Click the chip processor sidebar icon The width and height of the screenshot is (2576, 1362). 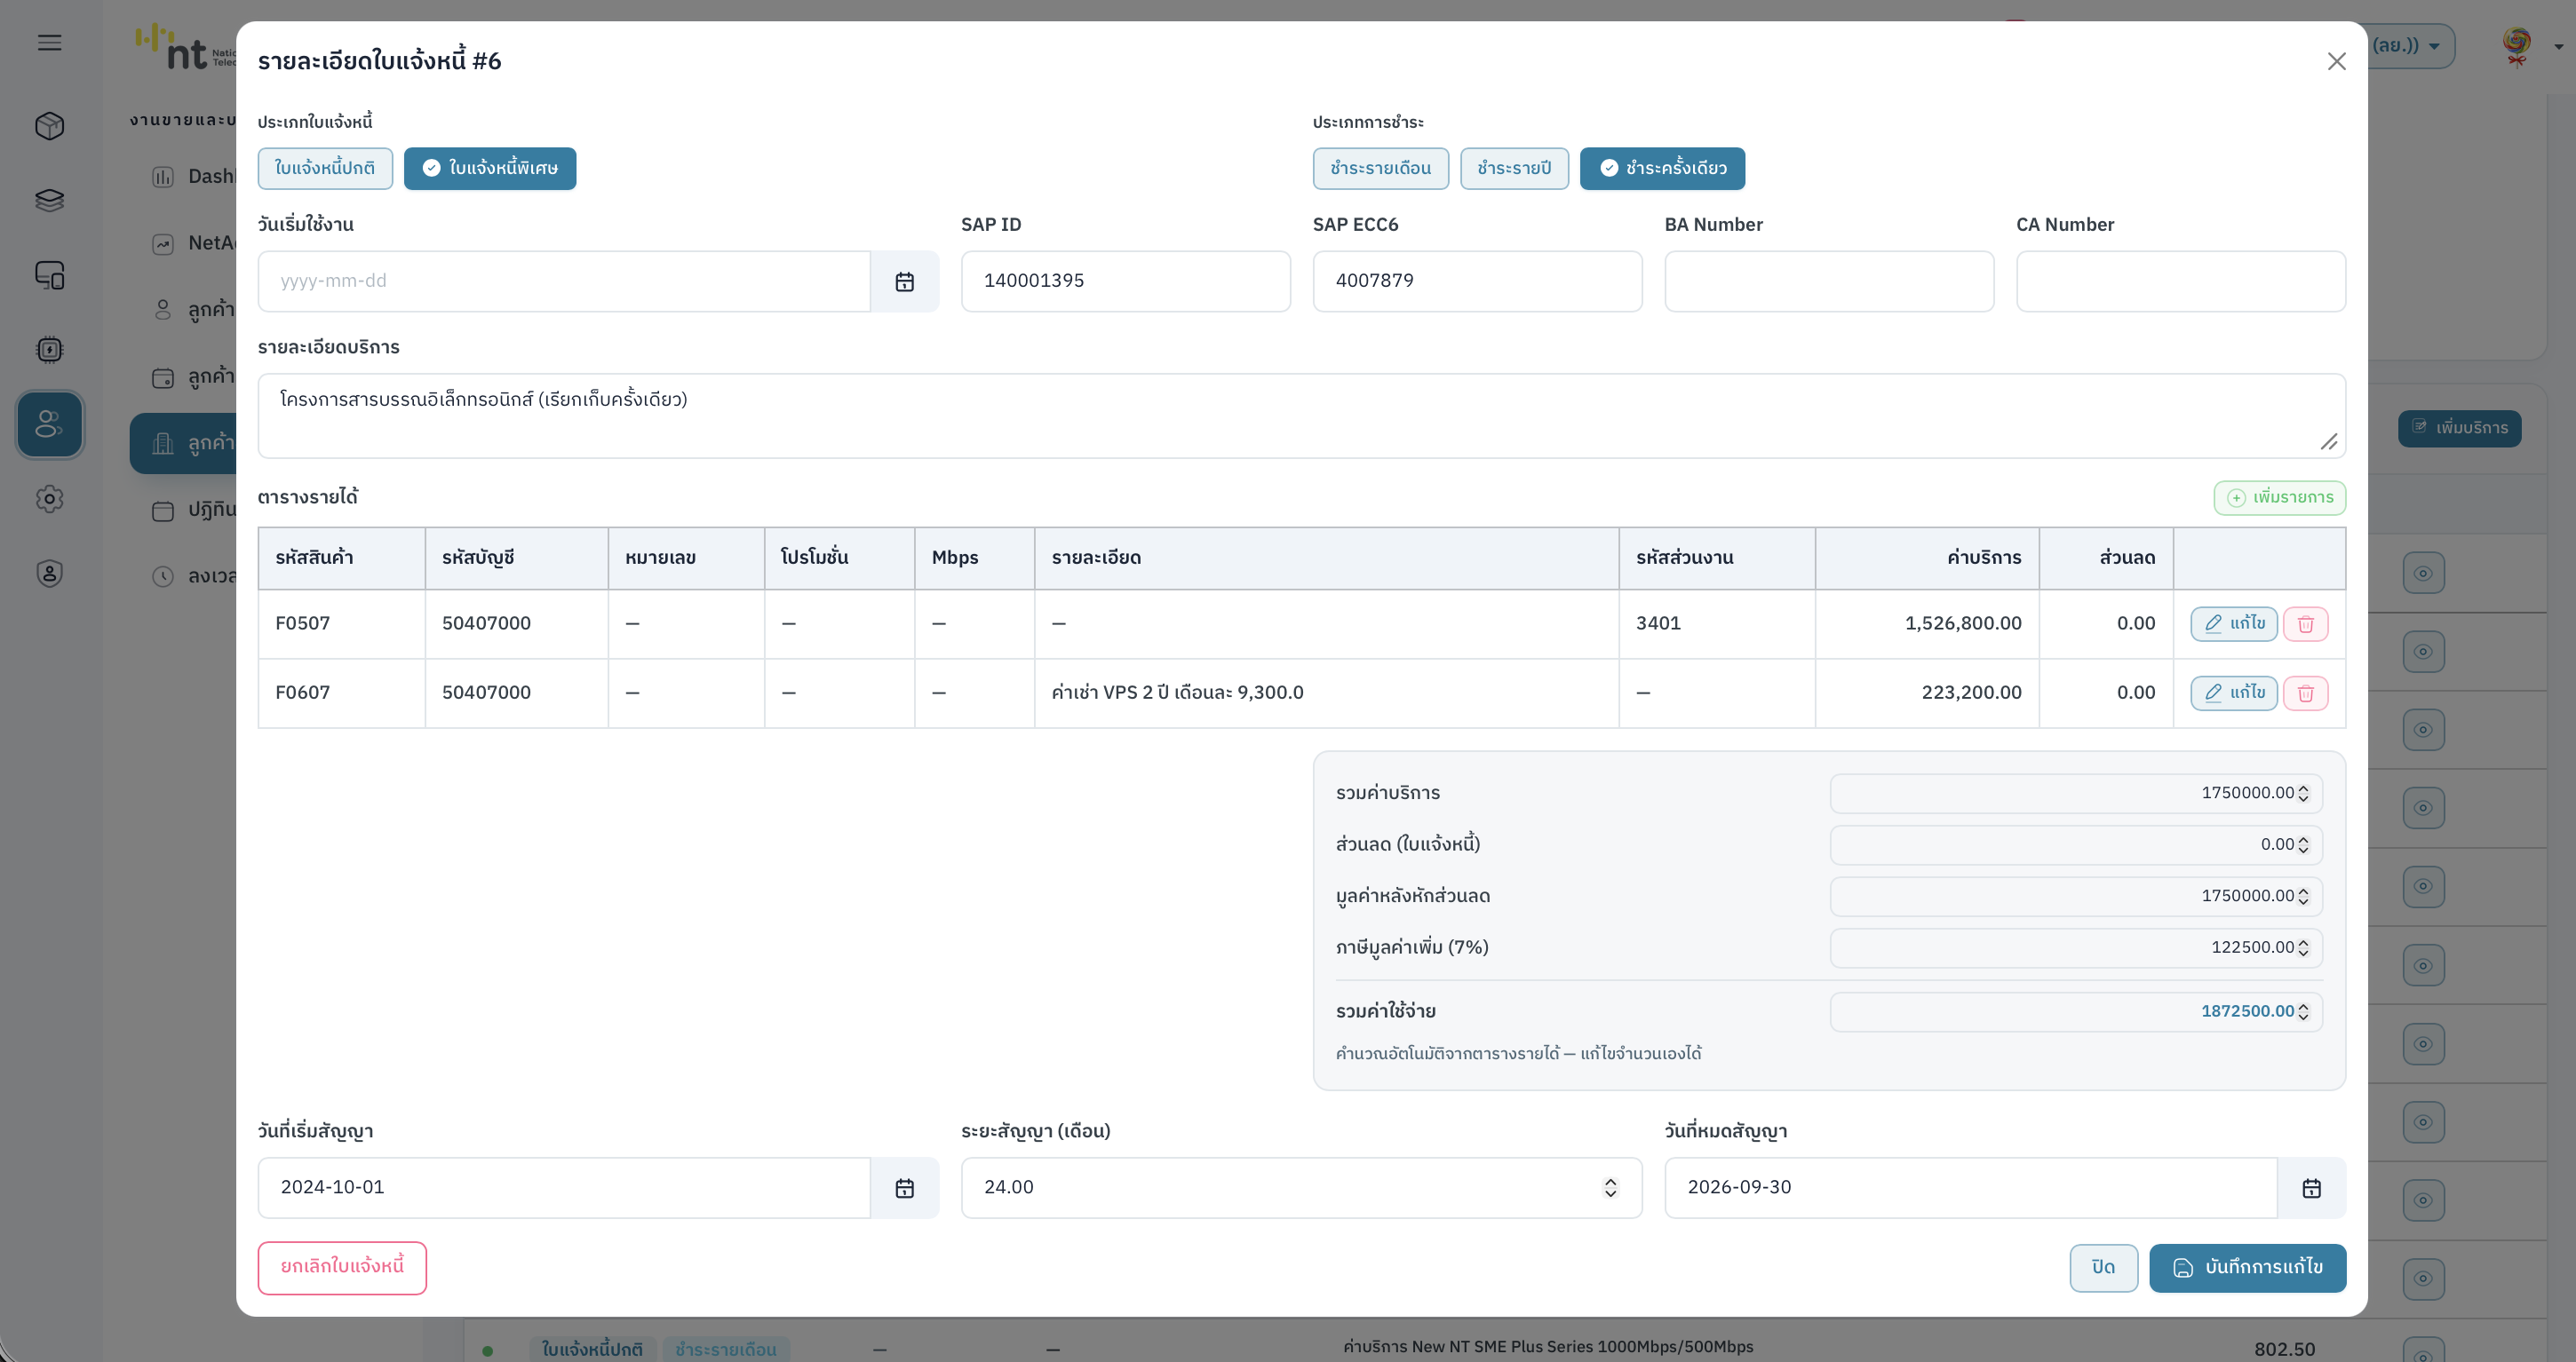(49, 350)
